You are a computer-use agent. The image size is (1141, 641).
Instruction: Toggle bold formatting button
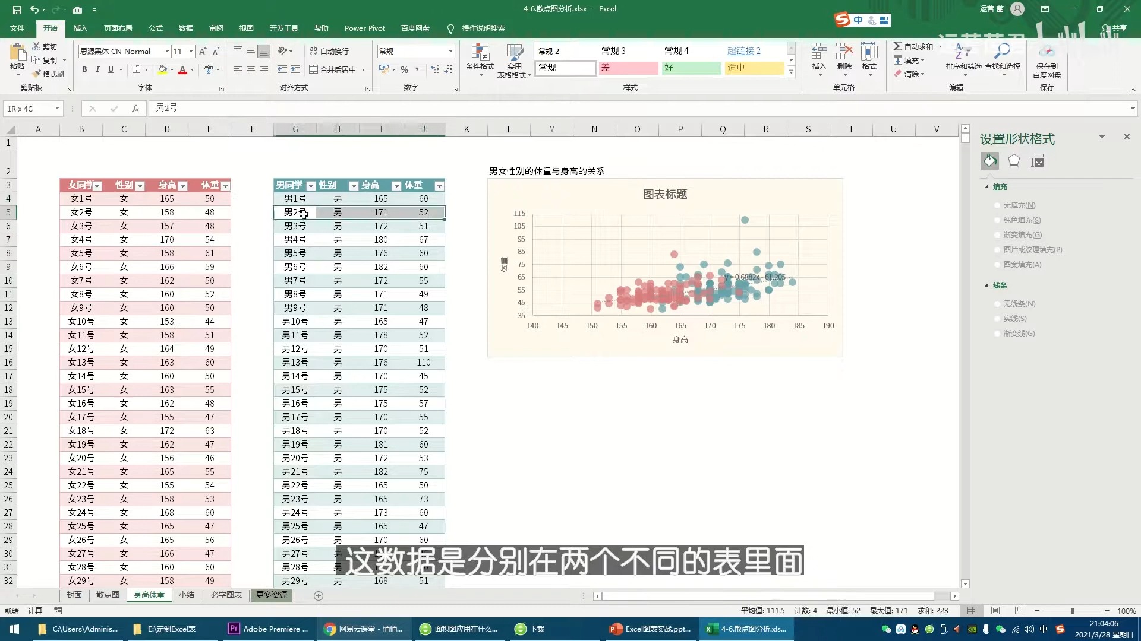[x=84, y=69]
